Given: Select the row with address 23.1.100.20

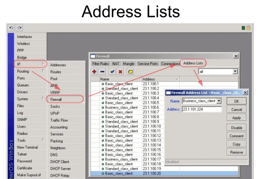Looking at the screenshot, I should point(164,174).
